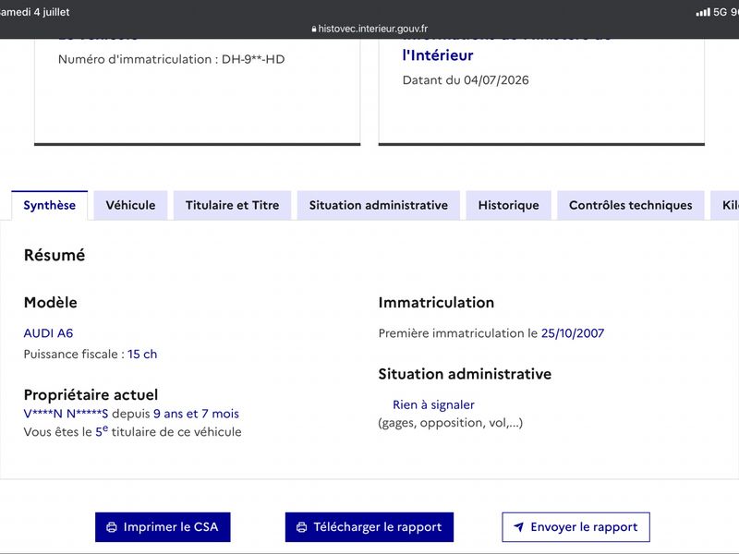Click the Imprimer le CSA button
This screenshot has height=554, width=739.
coord(163,527)
